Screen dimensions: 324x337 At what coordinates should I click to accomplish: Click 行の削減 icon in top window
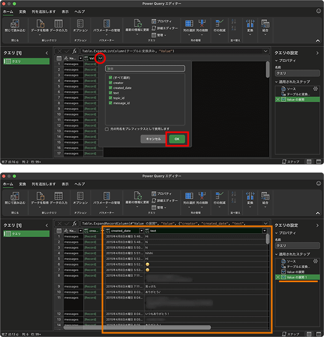[219, 24]
